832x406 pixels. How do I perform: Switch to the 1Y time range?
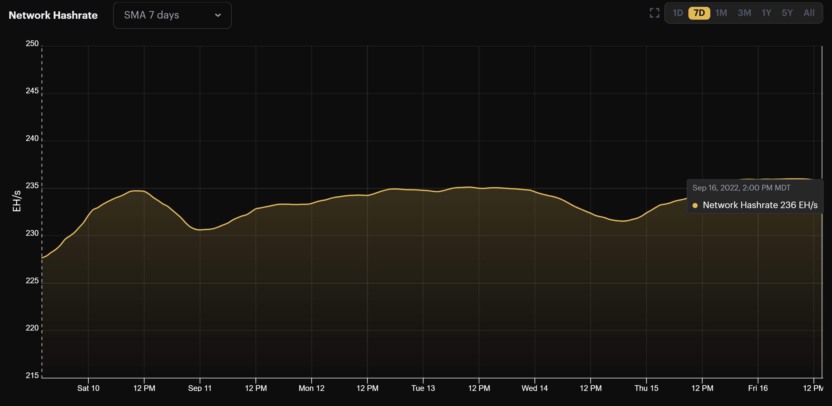[766, 13]
